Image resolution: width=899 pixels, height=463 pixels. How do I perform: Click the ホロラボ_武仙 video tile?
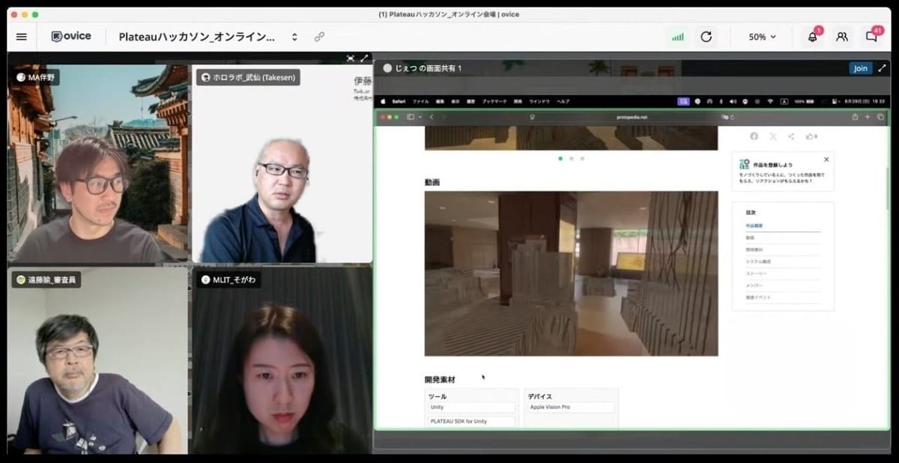(x=282, y=165)
